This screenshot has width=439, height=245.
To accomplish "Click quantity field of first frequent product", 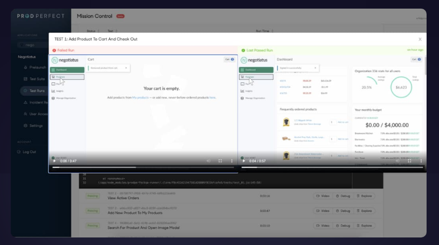I will pyautogui.click(x=332, y=122).
